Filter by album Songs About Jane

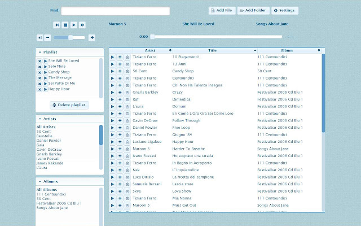point(52,208)
